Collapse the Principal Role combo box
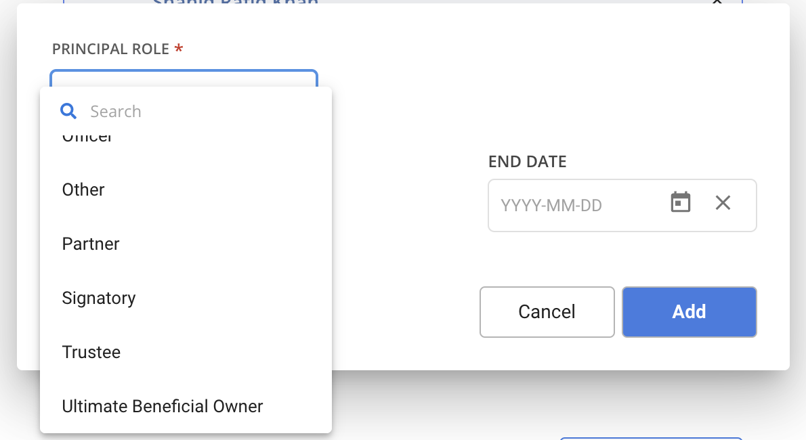 [x=184, y=78]
